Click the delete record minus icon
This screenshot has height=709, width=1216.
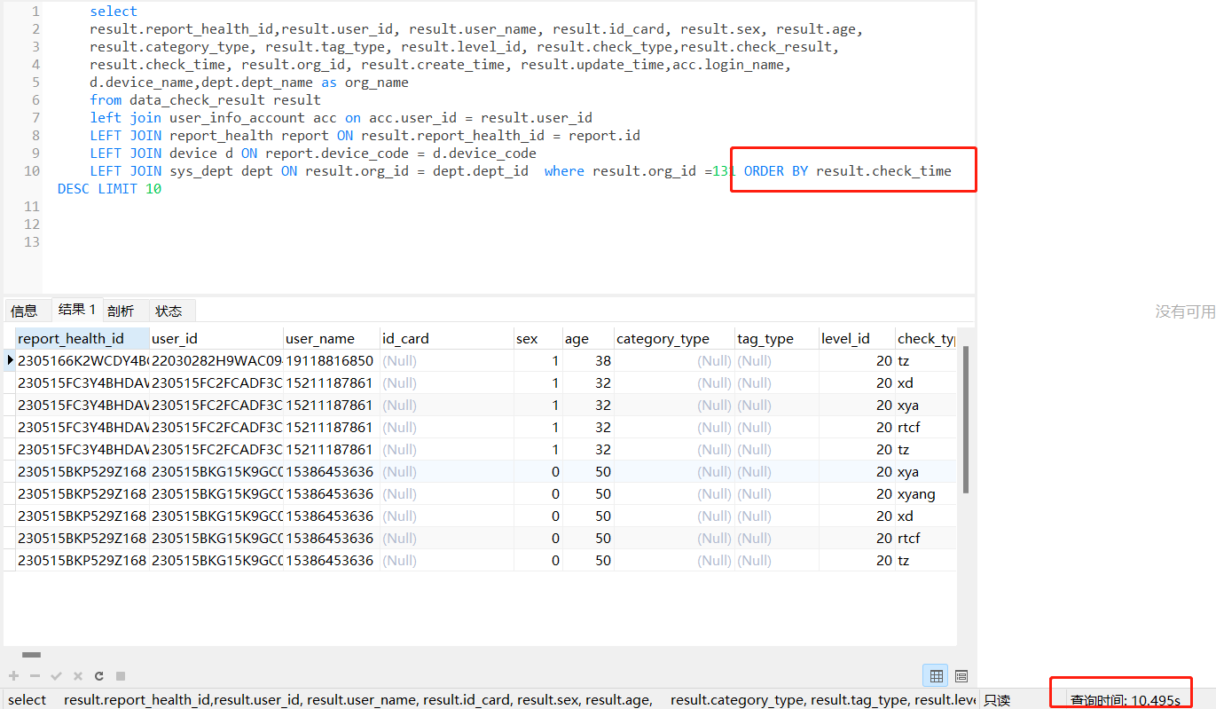[35, 676]
